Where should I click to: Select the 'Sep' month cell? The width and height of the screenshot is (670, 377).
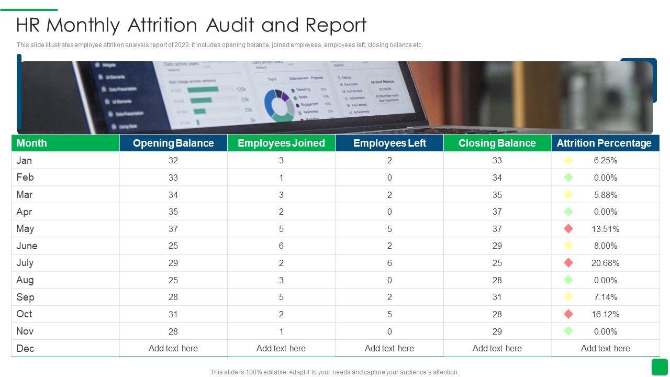point(65,297)
